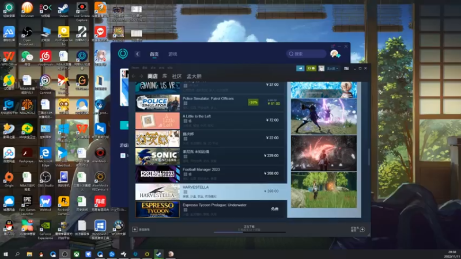This screenshot has height=259, width=461.
Task: Open the Steam menu in Steam's title bar
Action: tap(135, 68)
